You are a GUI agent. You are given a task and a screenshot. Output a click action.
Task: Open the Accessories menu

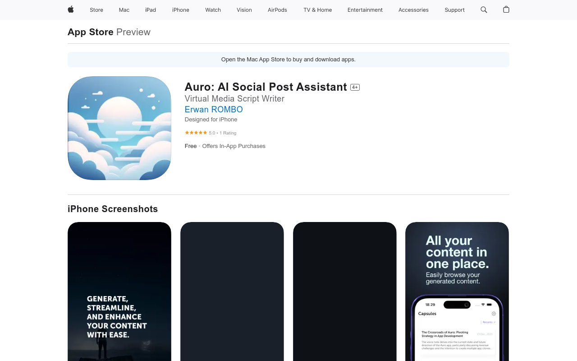[x=413, y=10]
